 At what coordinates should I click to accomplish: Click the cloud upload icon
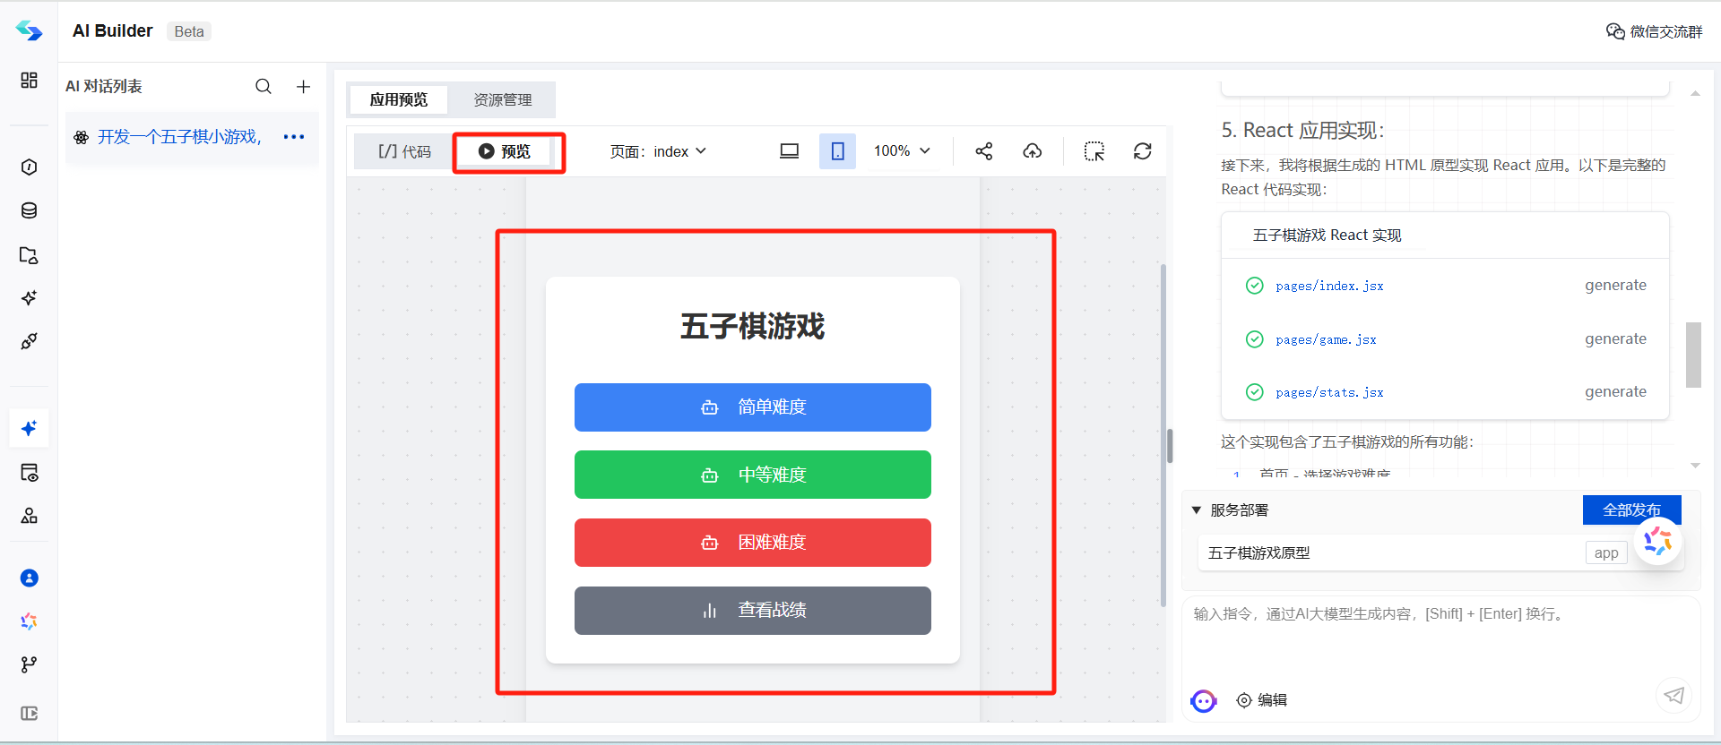[x=1033, y=151]
